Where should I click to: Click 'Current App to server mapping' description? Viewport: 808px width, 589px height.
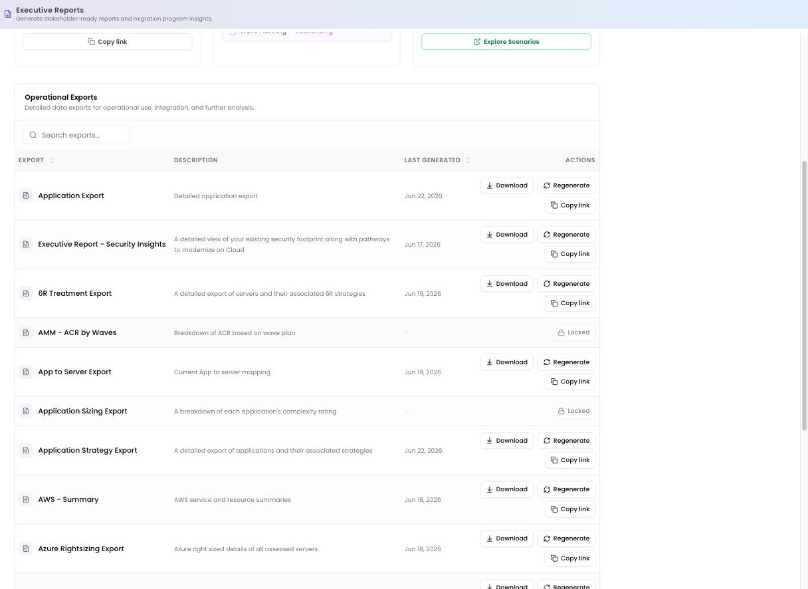pyautogui.click(x=222, y=372)
